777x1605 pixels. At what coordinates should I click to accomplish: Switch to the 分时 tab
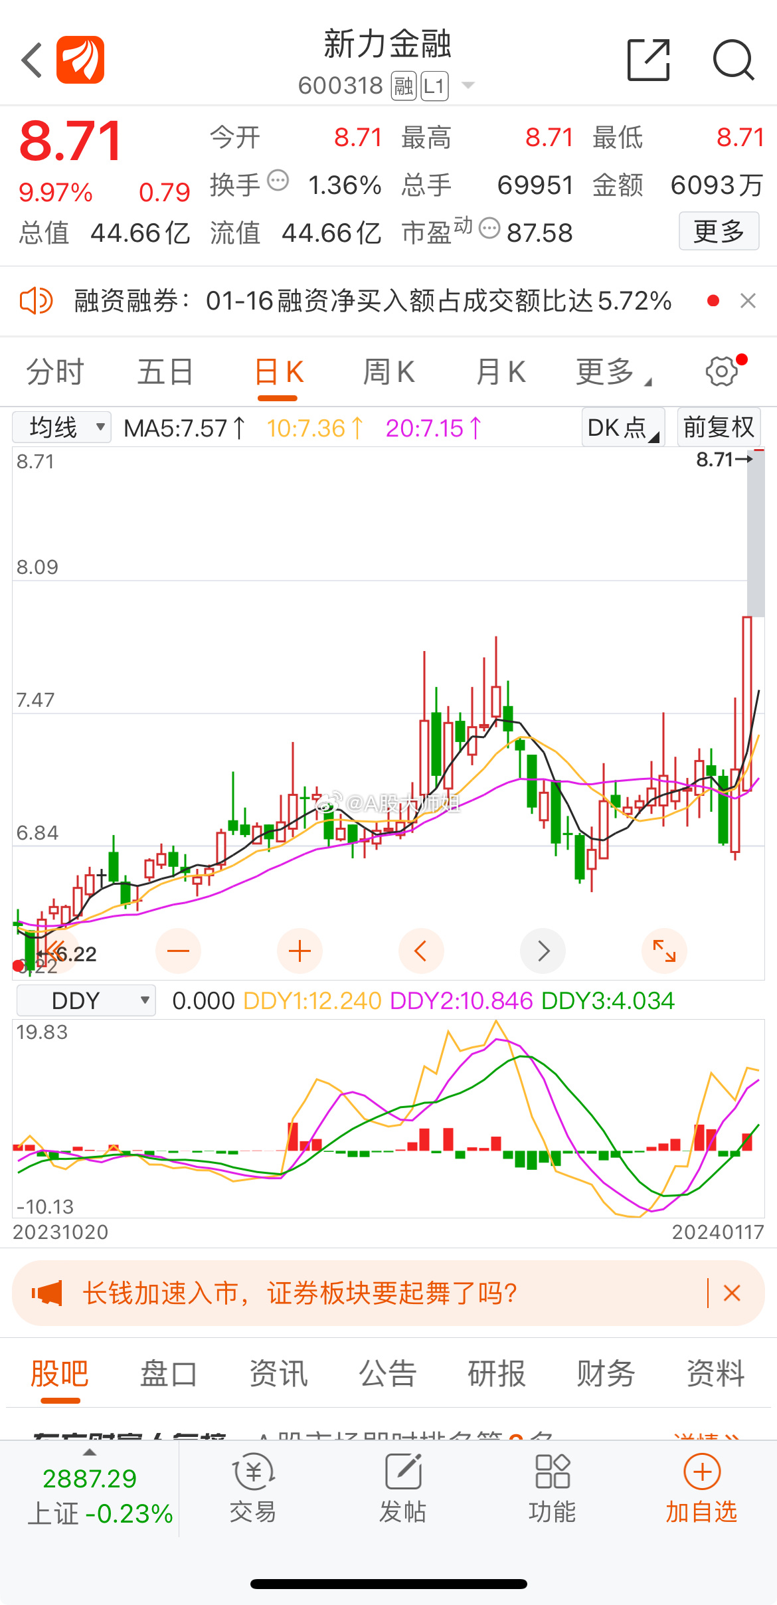coord(55,372)
